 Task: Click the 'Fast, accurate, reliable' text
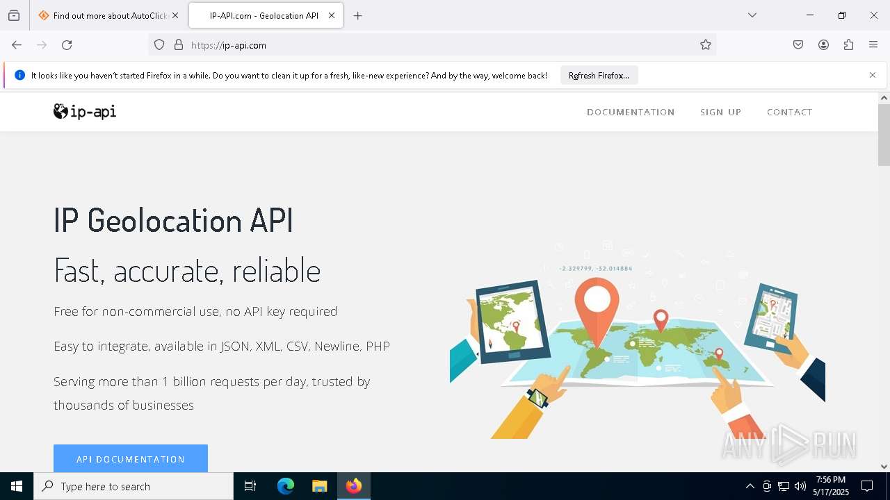click(187, 270)
